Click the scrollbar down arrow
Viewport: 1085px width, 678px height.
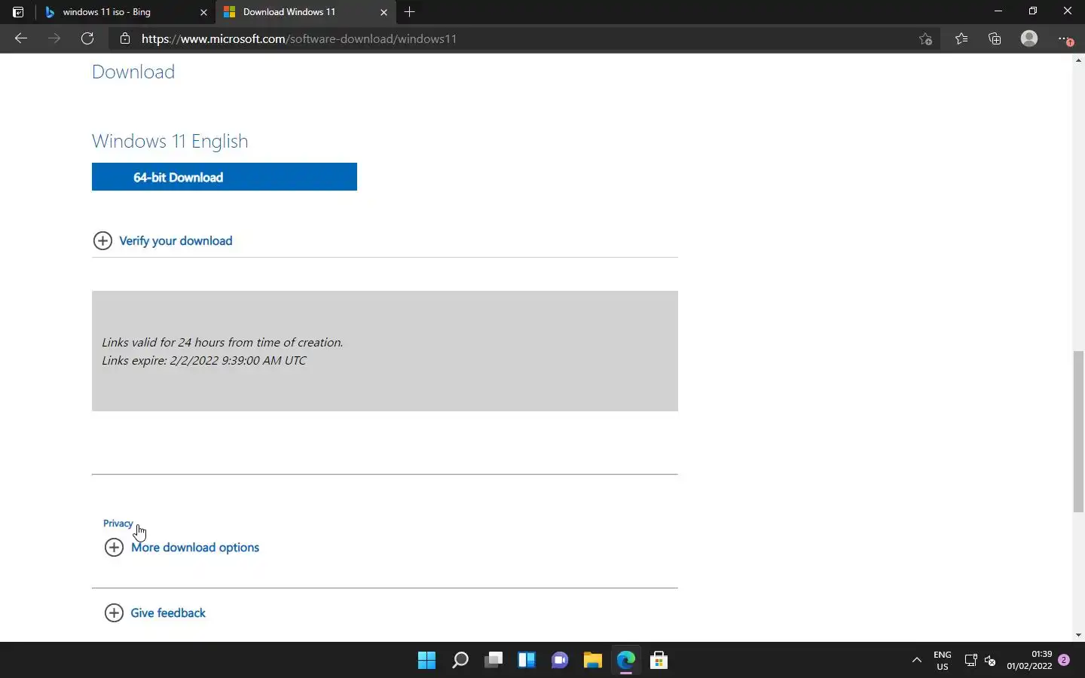tap(1078, 635)
